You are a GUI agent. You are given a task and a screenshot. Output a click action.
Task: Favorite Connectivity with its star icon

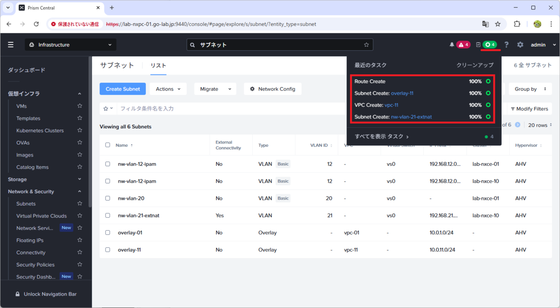click(80, 253)
